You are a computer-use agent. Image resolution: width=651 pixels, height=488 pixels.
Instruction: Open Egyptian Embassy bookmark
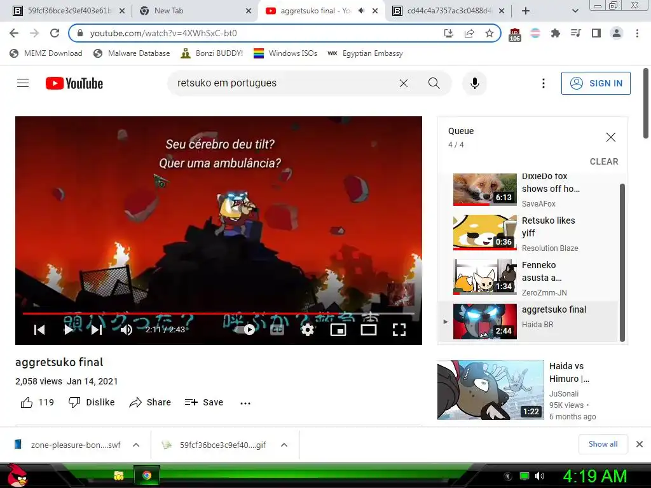click(x=366, y=53)
